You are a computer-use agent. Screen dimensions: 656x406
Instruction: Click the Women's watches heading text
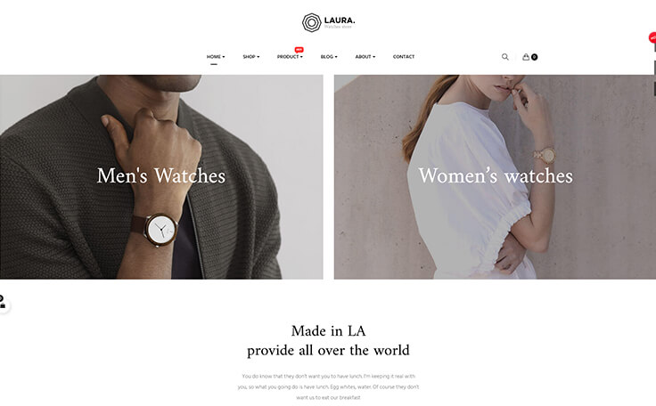pyautogui.click(x=496, y=175)
